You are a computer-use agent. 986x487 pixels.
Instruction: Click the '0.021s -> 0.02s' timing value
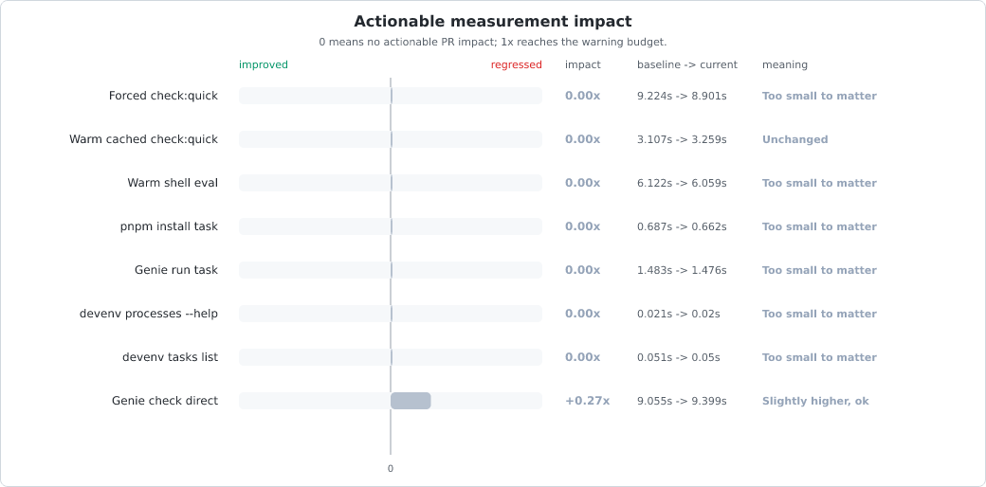pyautogui.click(x=679, y=314)
